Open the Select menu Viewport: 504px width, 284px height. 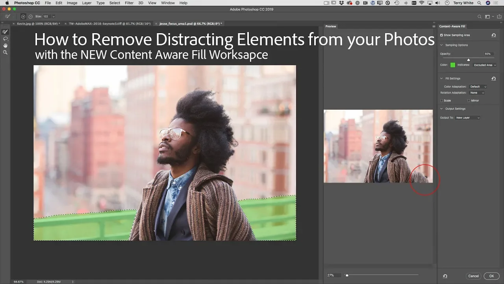(115, 3)
